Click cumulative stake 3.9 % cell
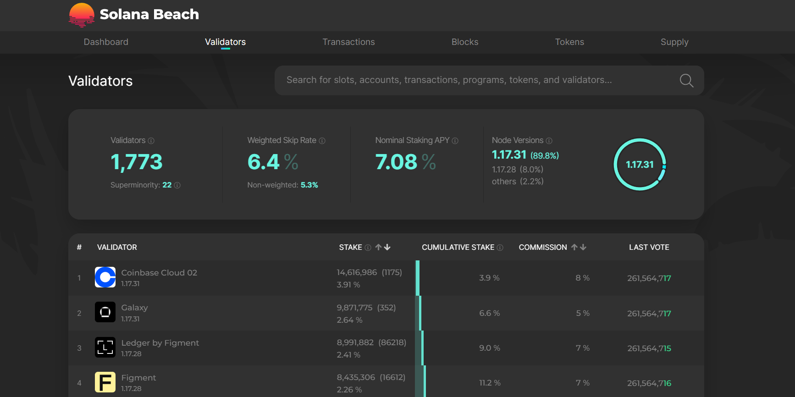This screenshot has height=397, width=795. [x=489, y=278]
